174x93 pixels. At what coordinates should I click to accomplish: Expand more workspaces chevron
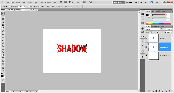[x=146, y=2]
